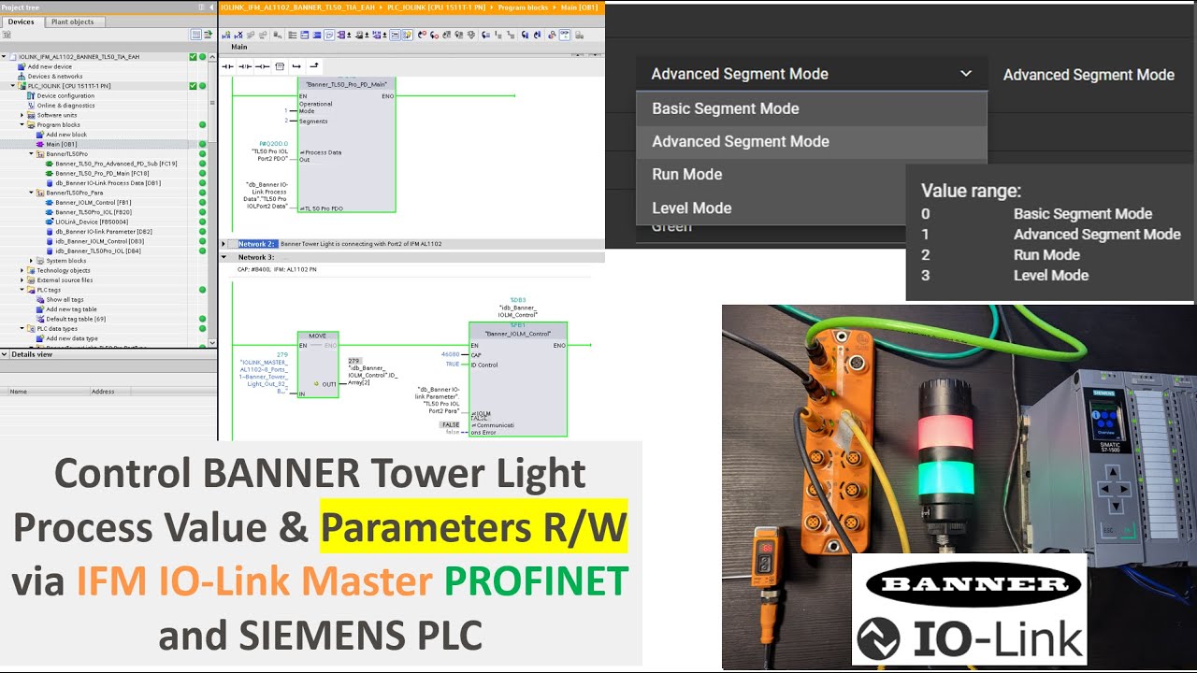Click the CAP input value 46080

pos(450,355)
